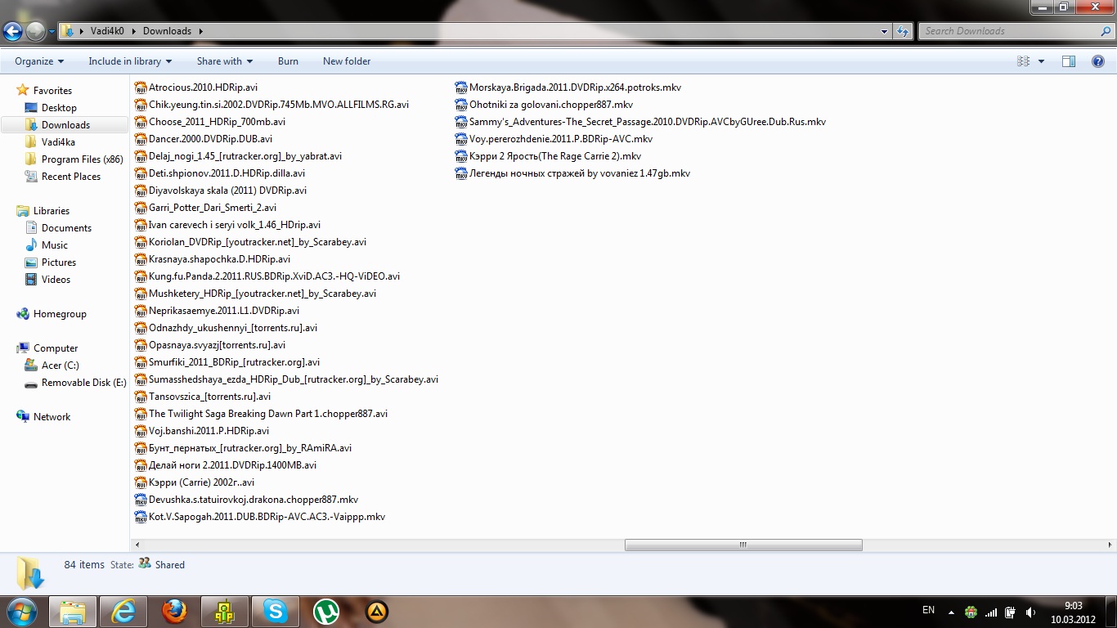1117x628 pixels.
Task: Click the refresh button beside address bar
Action: 903,31
